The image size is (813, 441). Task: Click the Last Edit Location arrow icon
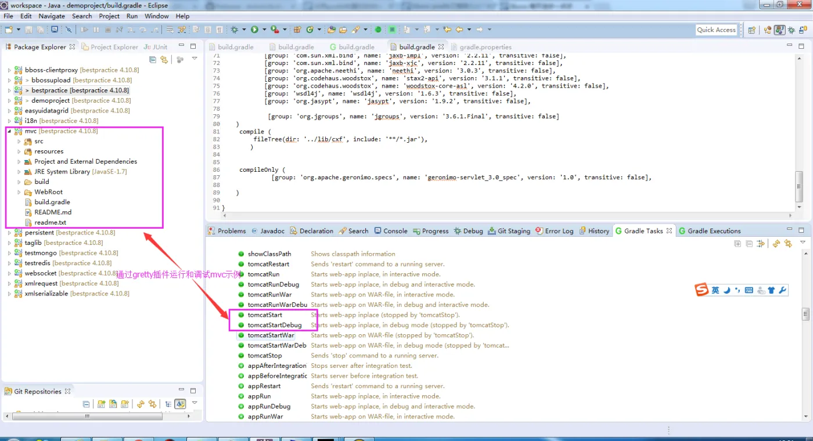(447, 30)
